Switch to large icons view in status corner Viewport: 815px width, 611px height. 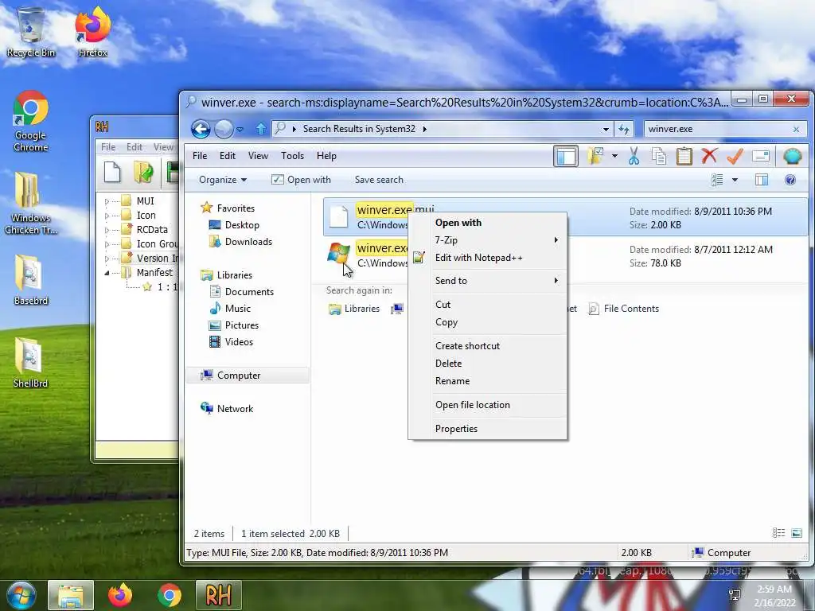(796, 533)
